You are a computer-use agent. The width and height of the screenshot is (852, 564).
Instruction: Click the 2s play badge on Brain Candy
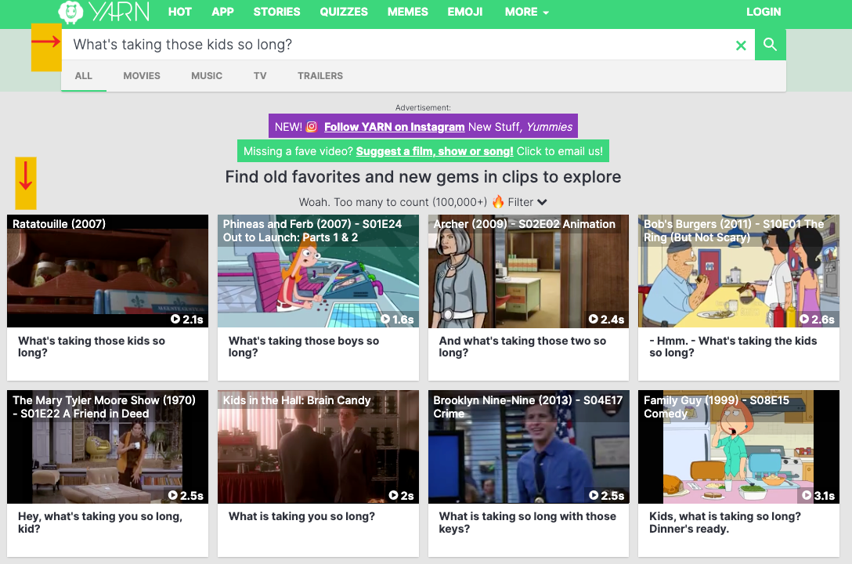[402, 496]
